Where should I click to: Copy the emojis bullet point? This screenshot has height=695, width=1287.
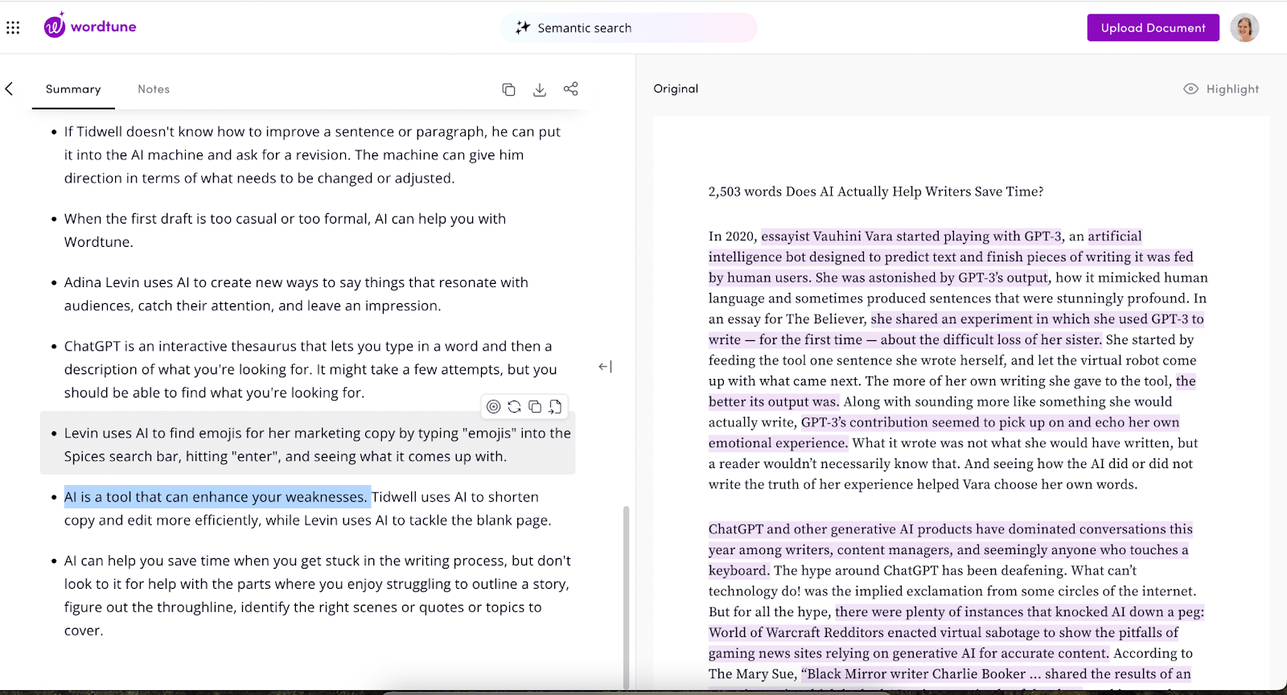[x=535, y=407]
